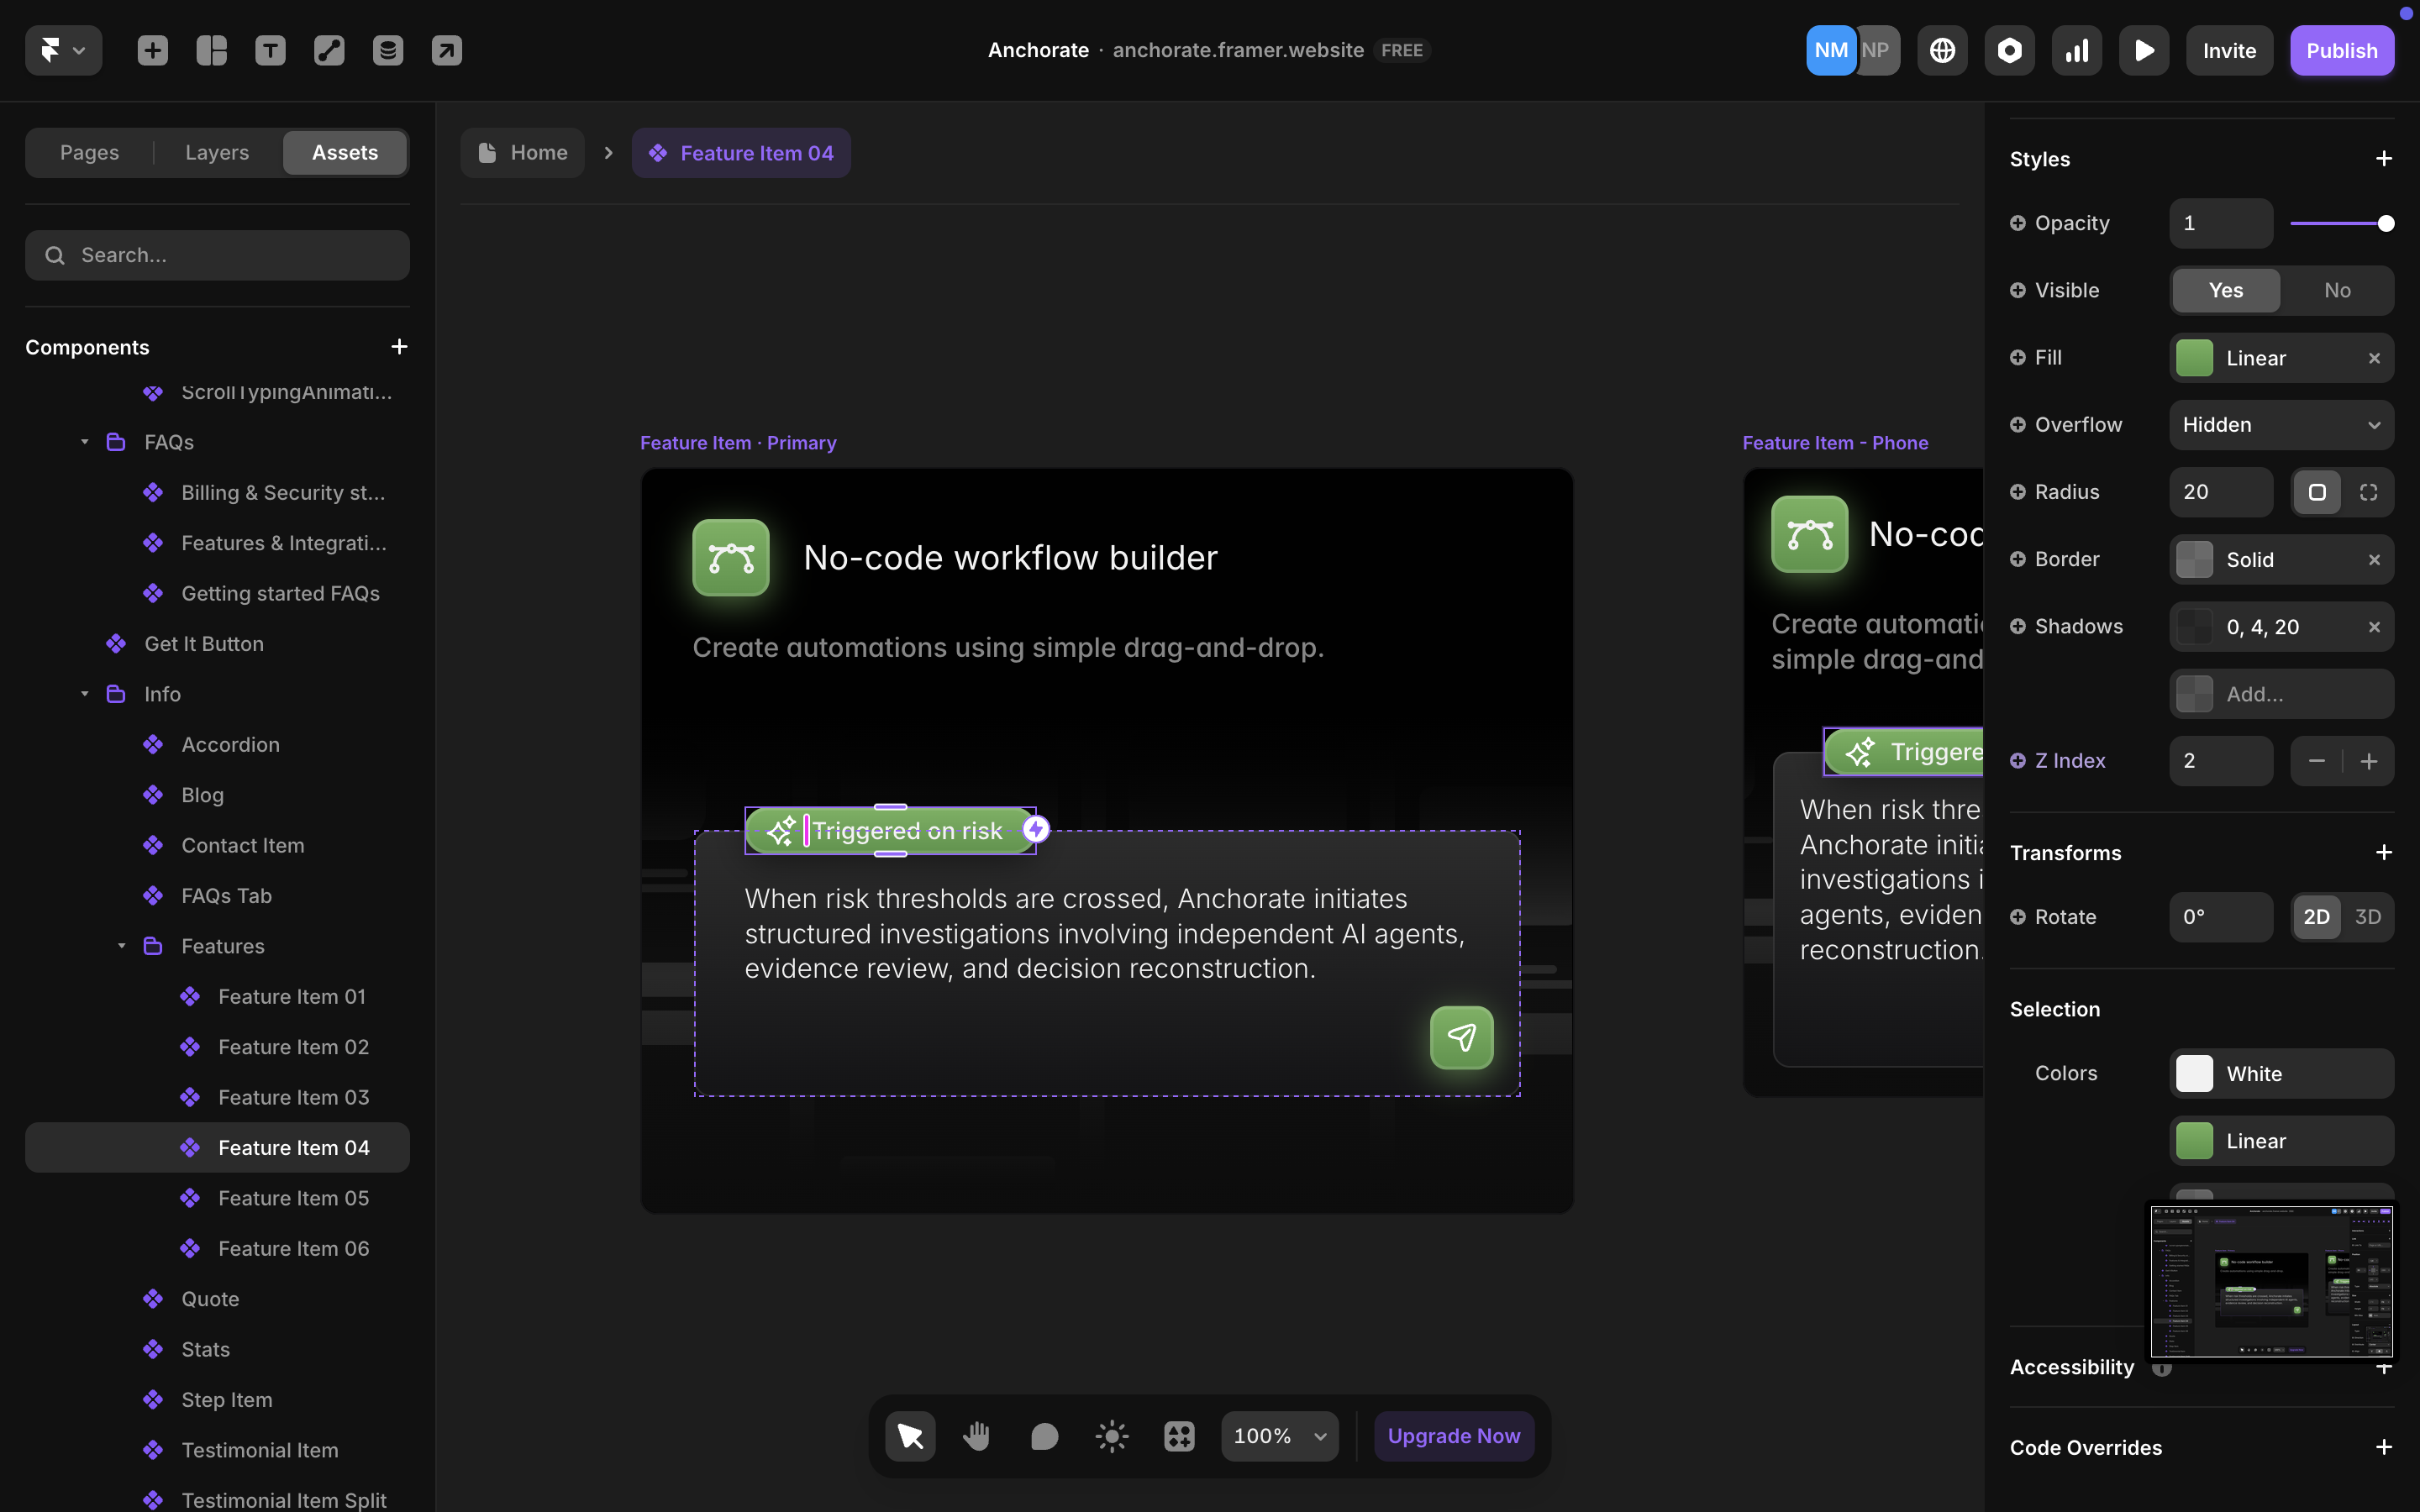Switch Rotate to 3D mode
Viewport: 2420px width, 1512px height.
[x=2368, y=917]
